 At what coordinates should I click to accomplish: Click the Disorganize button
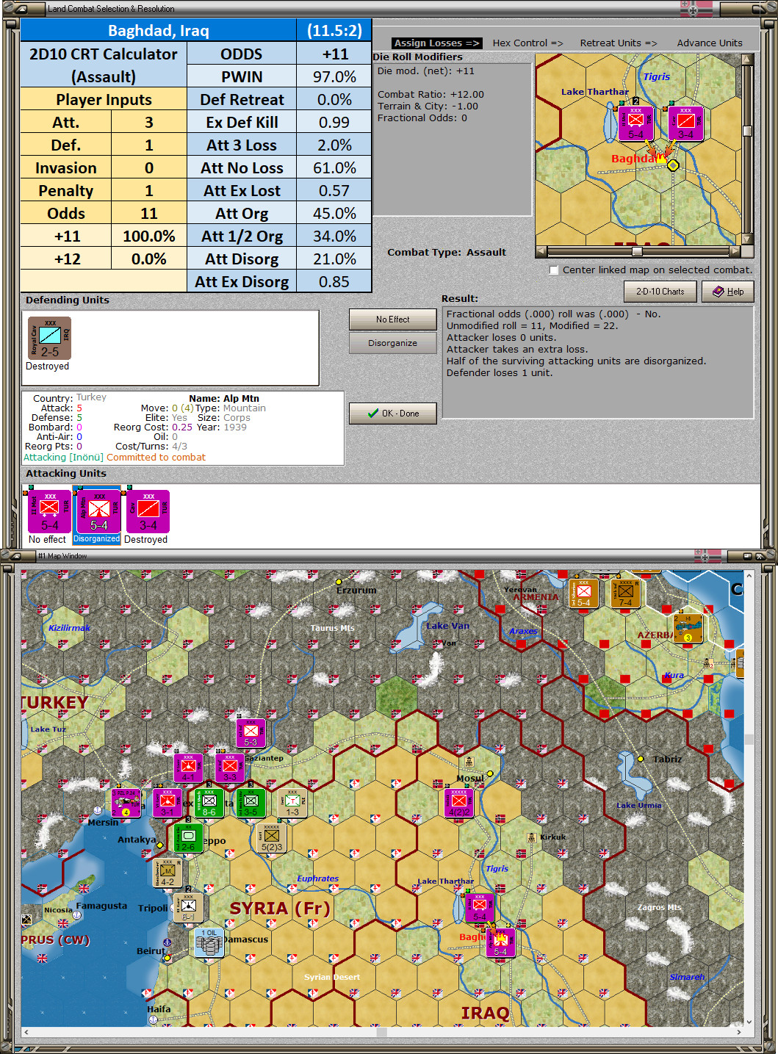[x=393, y=343]
